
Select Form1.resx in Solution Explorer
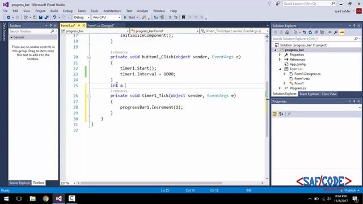[x=302, y=79]
